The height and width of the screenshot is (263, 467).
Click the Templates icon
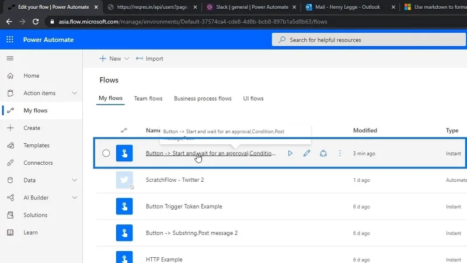tap(10, 145)
